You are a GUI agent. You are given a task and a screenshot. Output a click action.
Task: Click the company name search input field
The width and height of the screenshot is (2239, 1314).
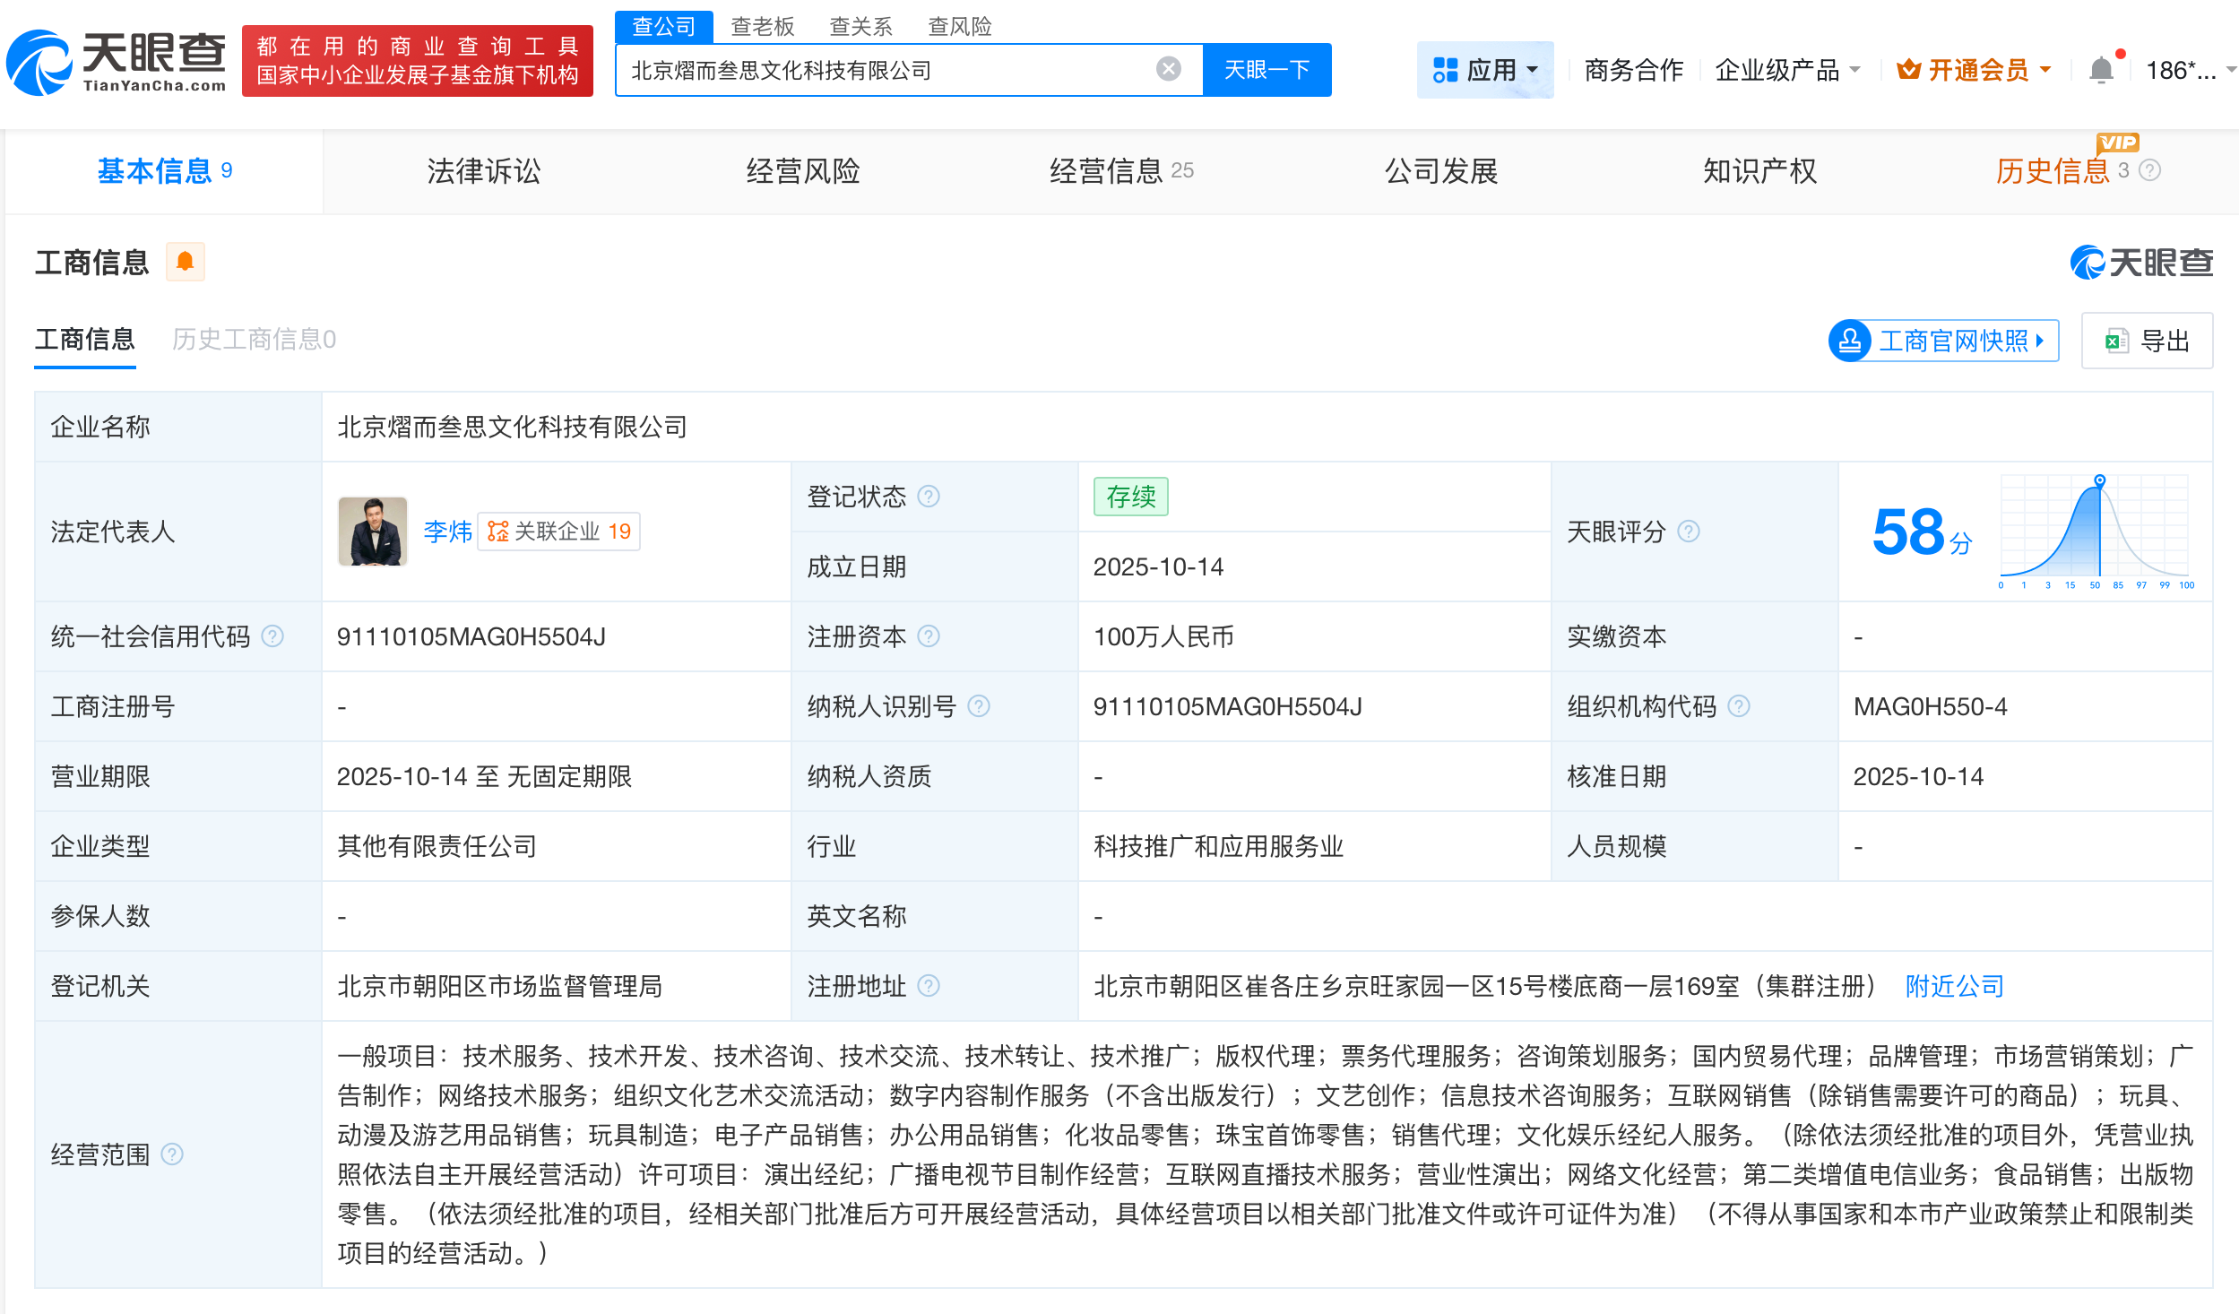[x=896, y=69]
